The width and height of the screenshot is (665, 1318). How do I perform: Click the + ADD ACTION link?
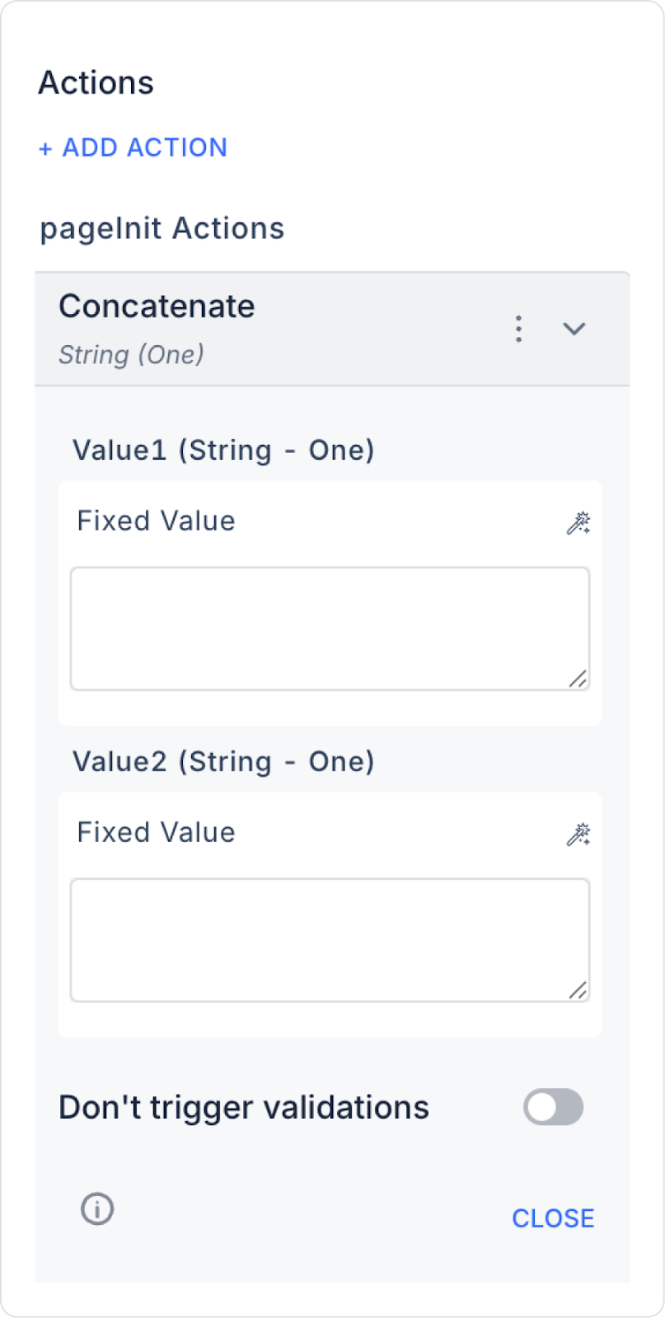point(133,147)
